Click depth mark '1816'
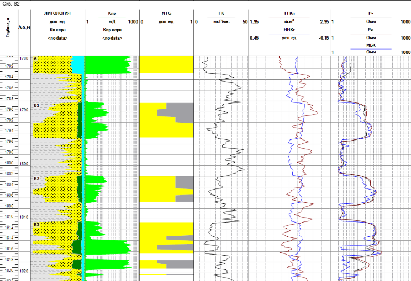The width and height of the screenshot is (411, 281). pyautogui.click(x=9, y=248)
